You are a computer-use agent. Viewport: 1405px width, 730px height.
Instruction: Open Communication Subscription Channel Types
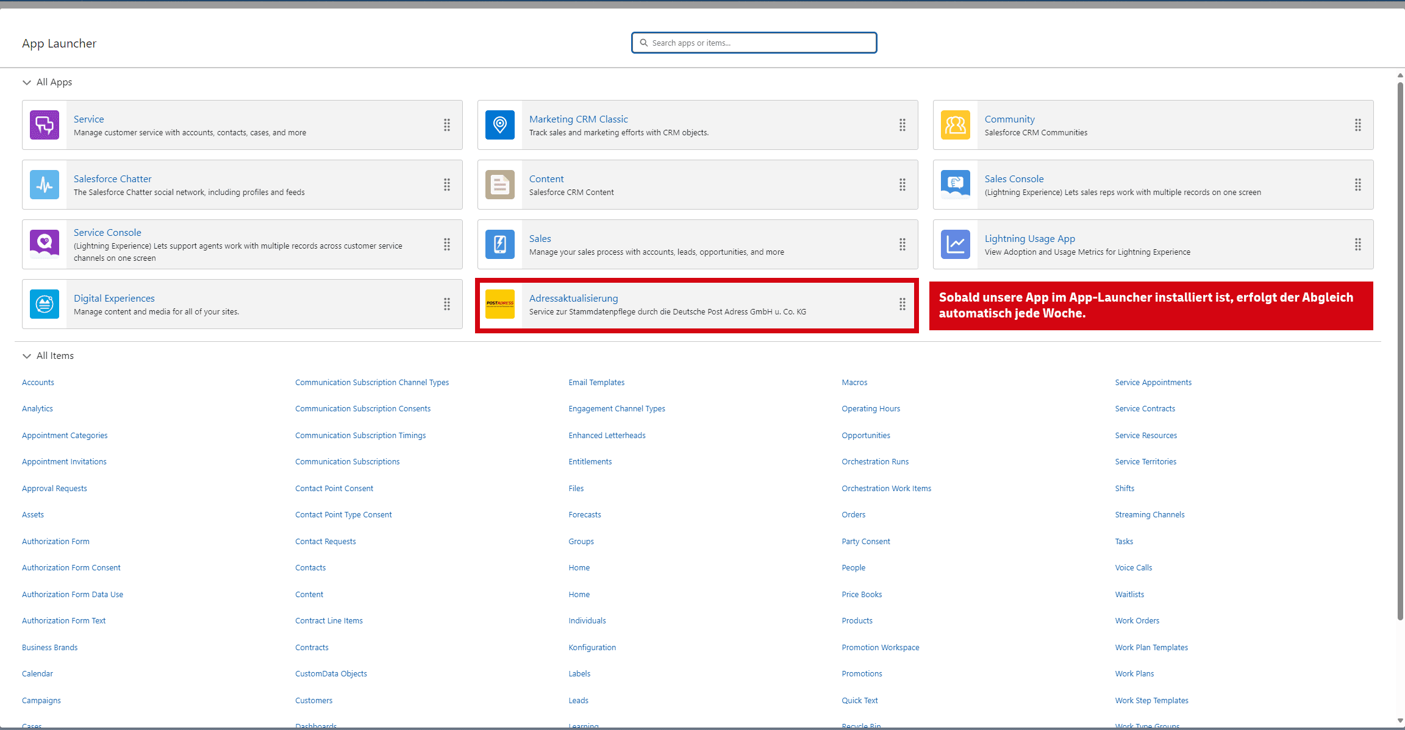(372, 382)
